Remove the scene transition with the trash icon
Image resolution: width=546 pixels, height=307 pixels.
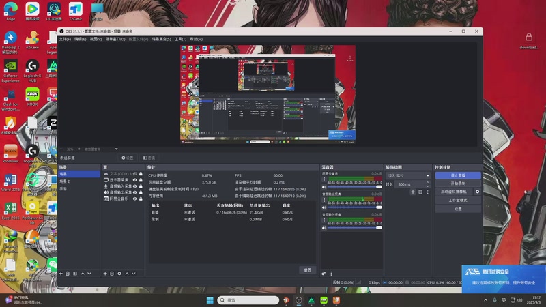(x=420, y=192)
